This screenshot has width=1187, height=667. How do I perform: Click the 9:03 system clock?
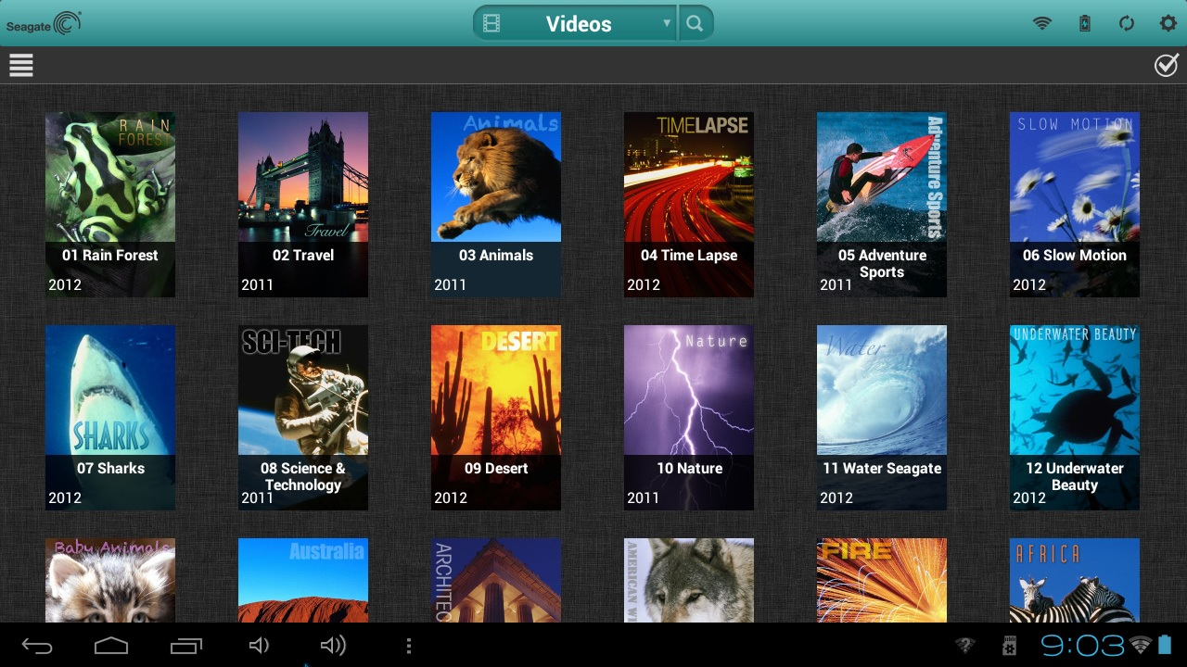click(x=1082, y=646)
